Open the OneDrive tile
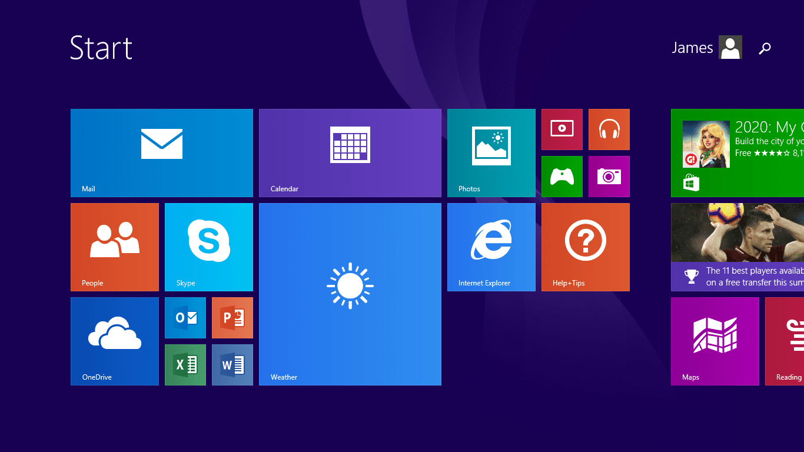Viewport: 804px width, 452px height. (114, 341)
